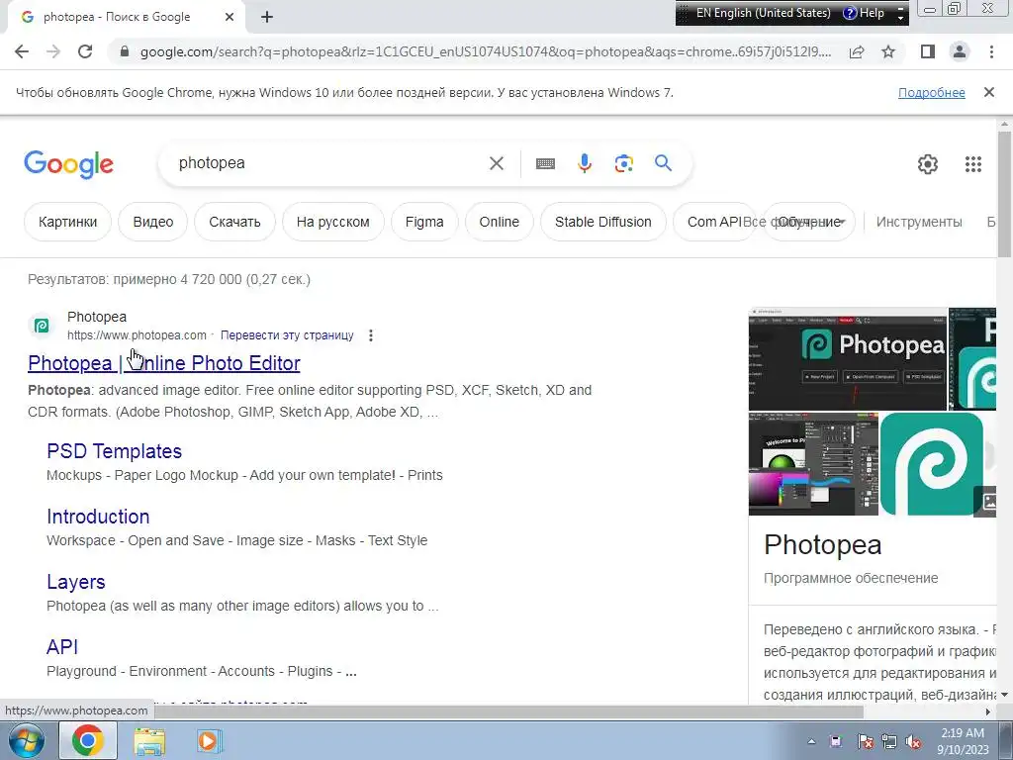
Task: Open Windows Start menu
Action: tap(25, 740)
